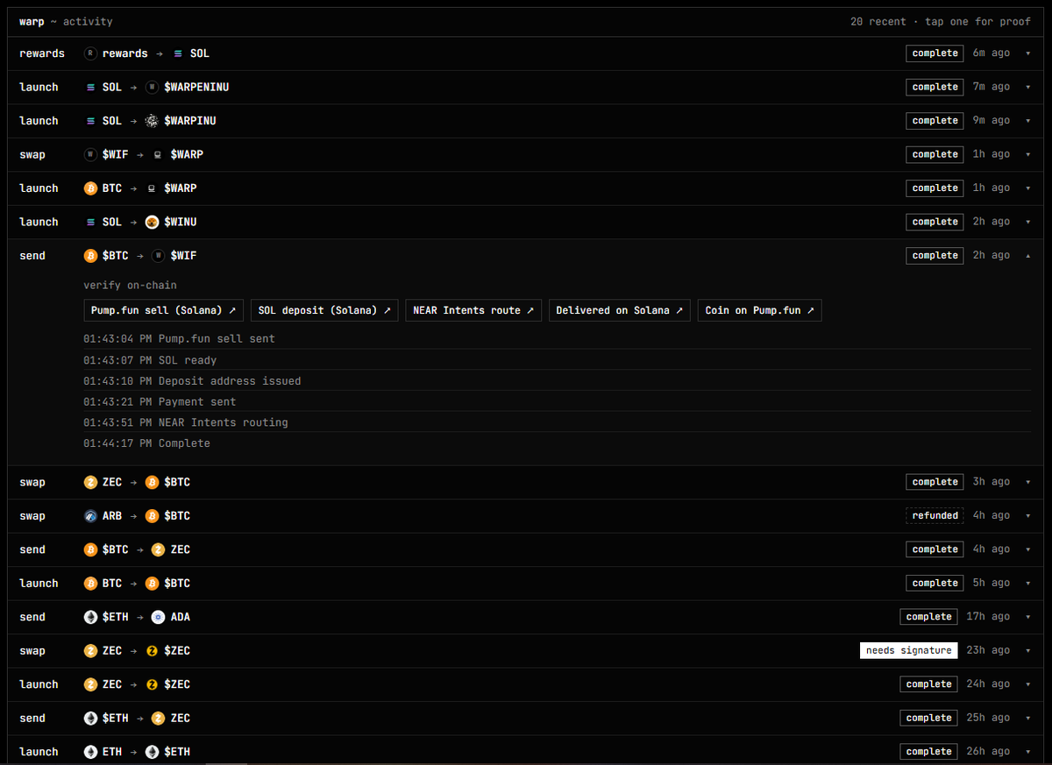The image size is (1052, 765).
Task: Expand the SOL to $WINU launch row chevron
Action: [1028, 222]
